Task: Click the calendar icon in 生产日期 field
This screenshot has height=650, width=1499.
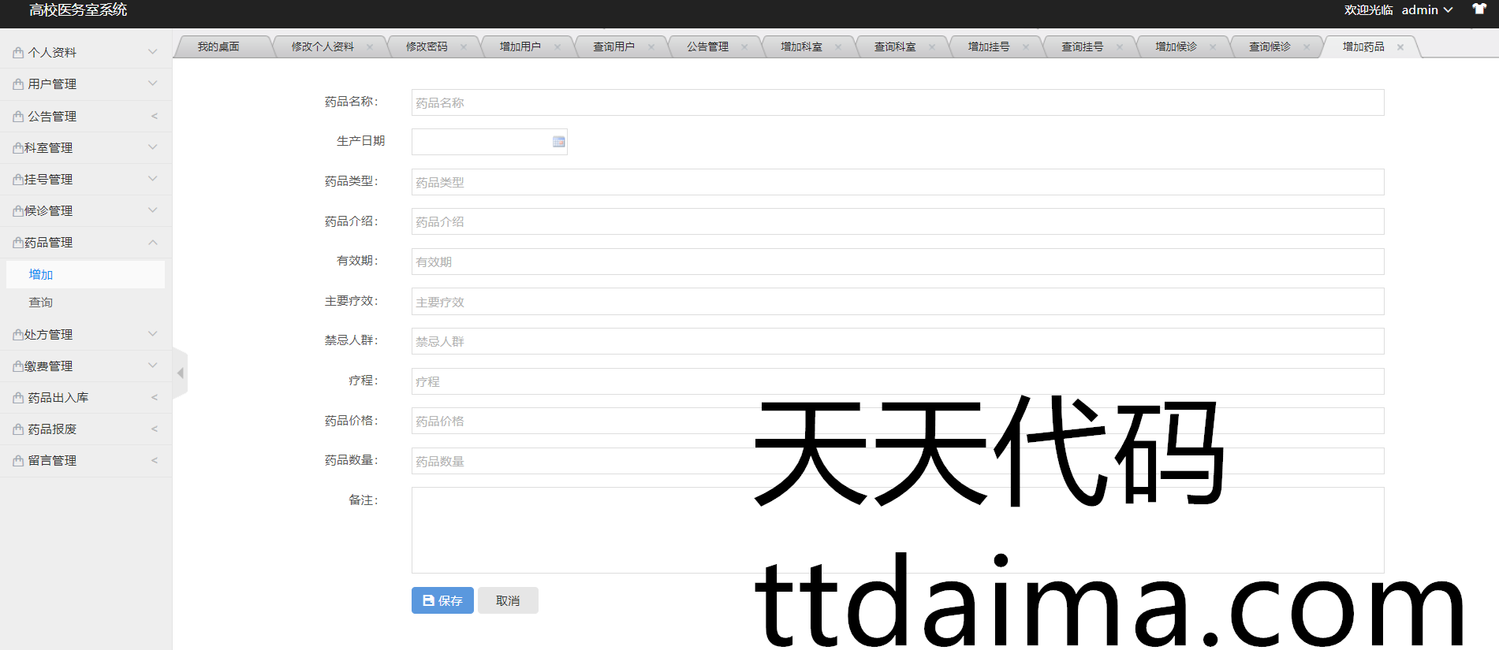Action: (x=558, y=142)
